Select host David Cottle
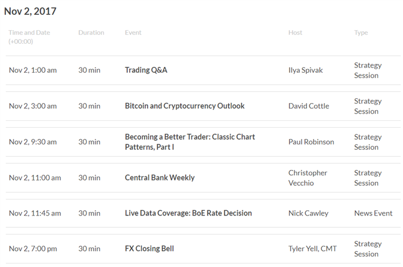 pyautogui.click(x=309, y=106)
